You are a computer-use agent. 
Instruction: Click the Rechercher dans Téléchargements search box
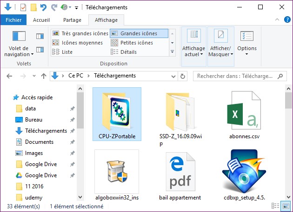(x=235, y=76)
